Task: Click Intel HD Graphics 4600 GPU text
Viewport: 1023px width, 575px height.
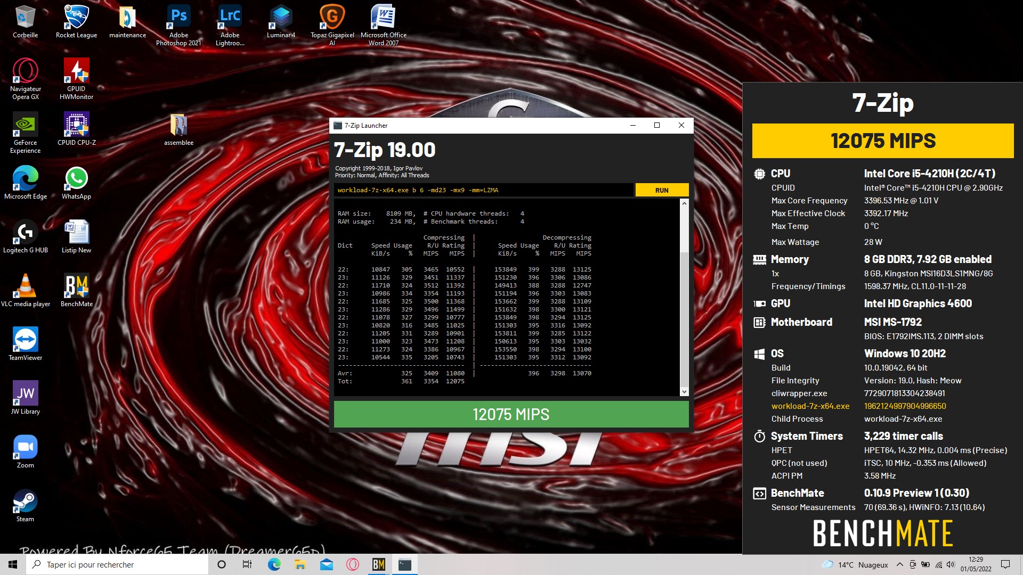Action: (x=918, y=303)
